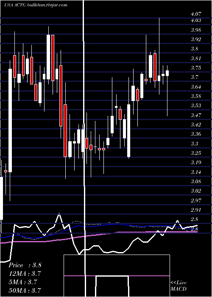Click the 3.47 price axis label

196,115
